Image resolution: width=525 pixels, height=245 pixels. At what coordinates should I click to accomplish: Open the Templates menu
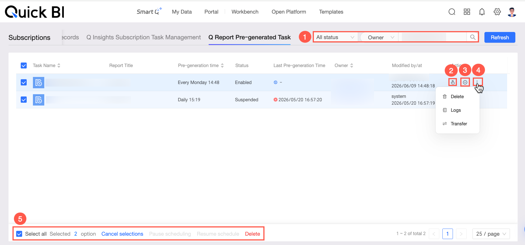pyautogui.click(x=331, y=12)
